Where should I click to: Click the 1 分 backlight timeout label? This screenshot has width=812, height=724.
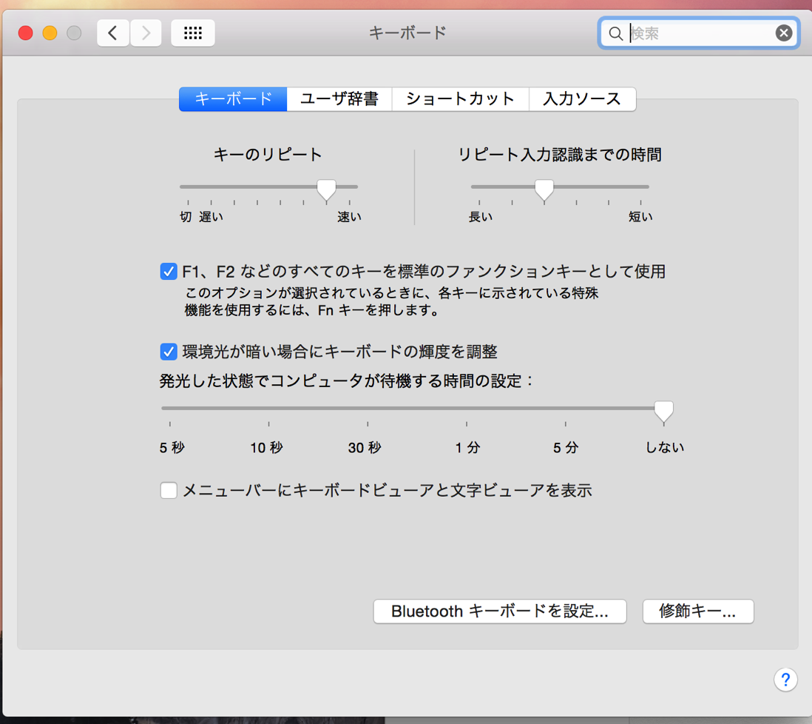(467, 447)
